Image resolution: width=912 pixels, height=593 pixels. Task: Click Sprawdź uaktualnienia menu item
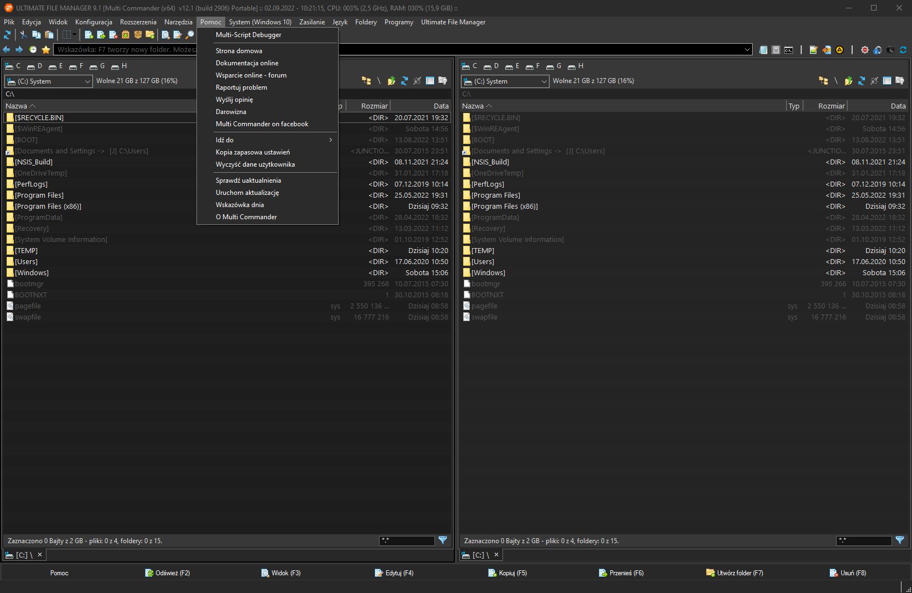coord(267,181)
